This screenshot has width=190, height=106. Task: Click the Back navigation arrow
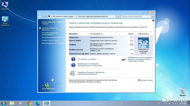pyautogui.click(x=40, y=16)
